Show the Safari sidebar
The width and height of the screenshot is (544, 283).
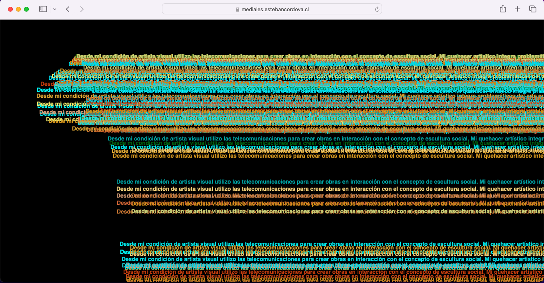43,9
